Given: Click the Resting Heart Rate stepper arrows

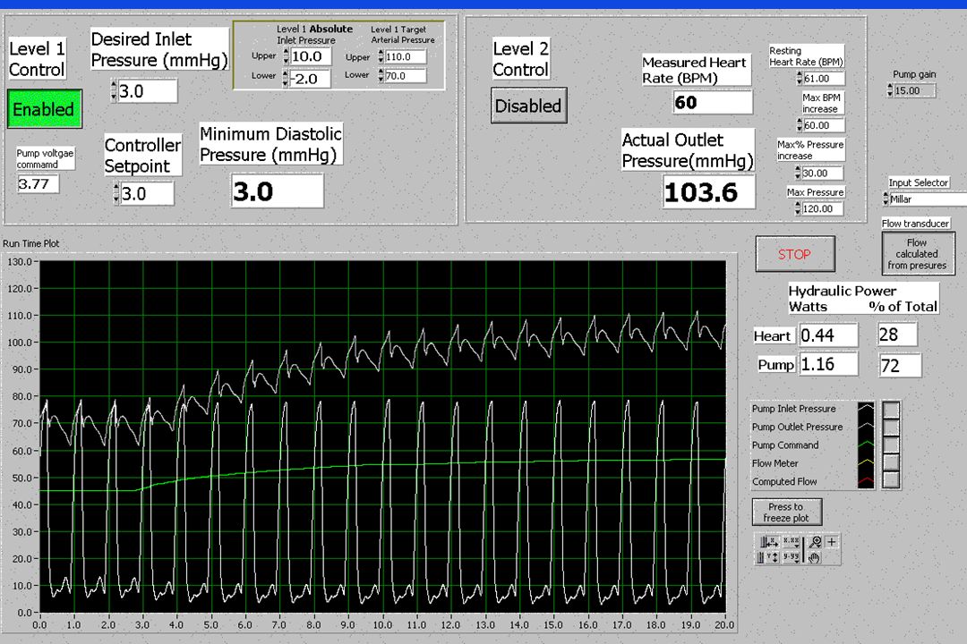Looking at the screenshot, I should tap(800, 79).
